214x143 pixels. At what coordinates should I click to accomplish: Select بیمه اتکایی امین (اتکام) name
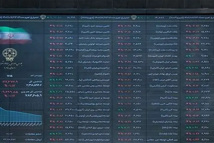(164, 104)
